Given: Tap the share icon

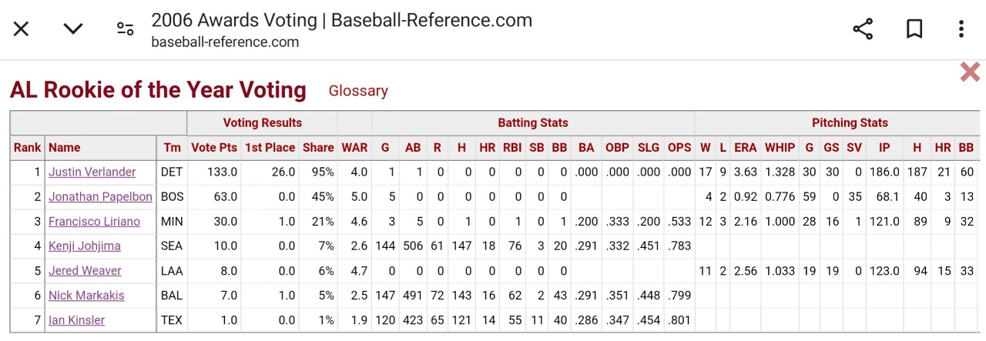Looking at the screenshot, I should 863,29.
